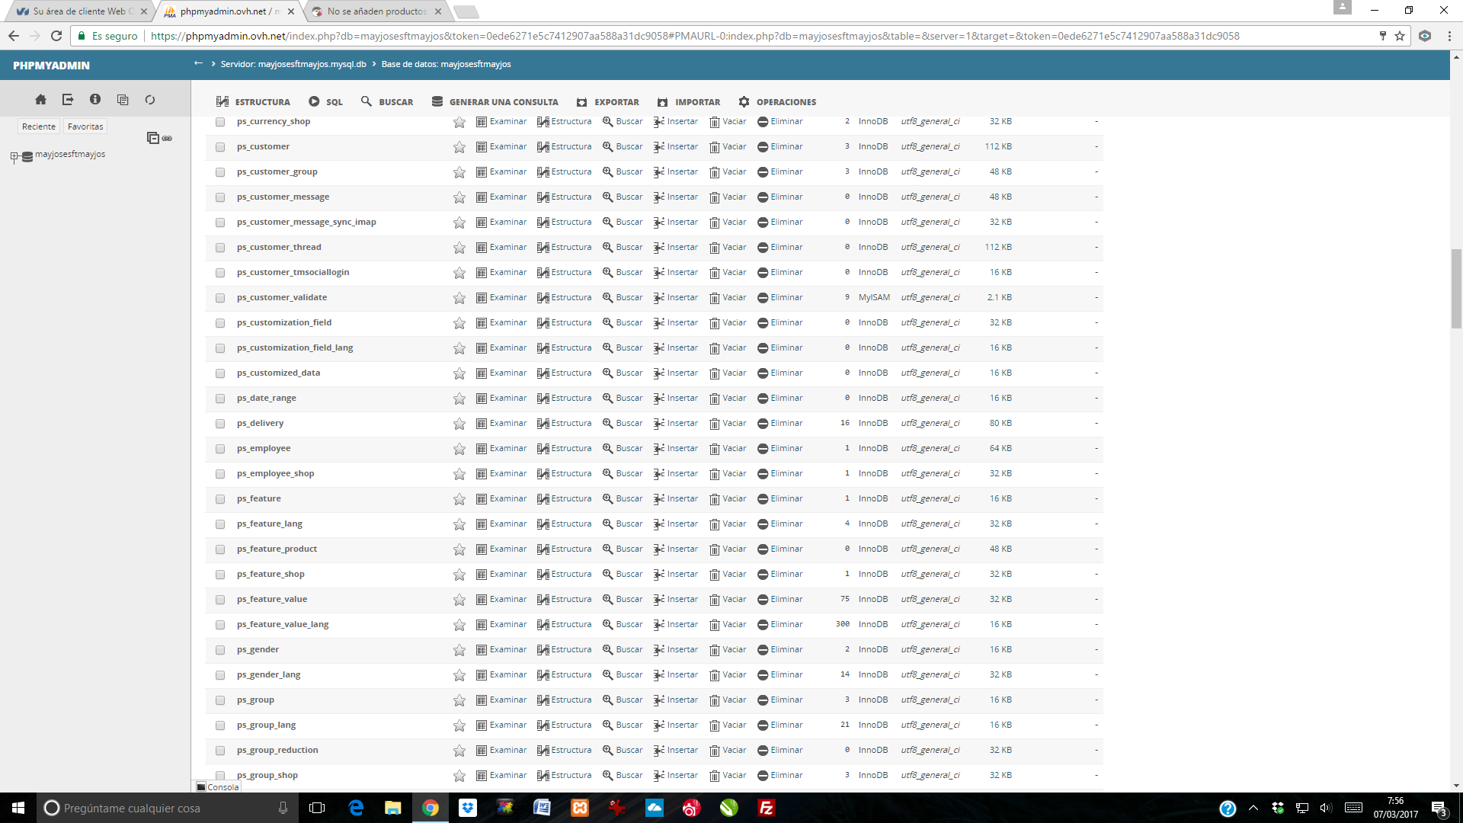This screenshot has width=1463, height=823.
Task: Click Vaciar trash icon for ps_employee
Action: click(715, 449)
